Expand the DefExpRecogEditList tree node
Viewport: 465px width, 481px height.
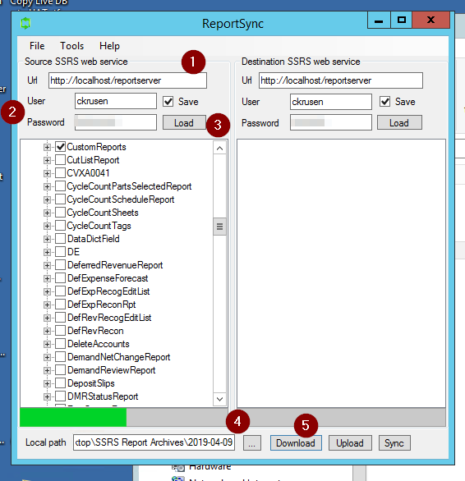[47, 291]
